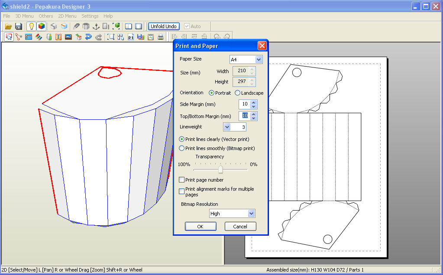Decrease Side Margin with down arrow
Viewport: 443px width, 275px height.
(253, 107)
